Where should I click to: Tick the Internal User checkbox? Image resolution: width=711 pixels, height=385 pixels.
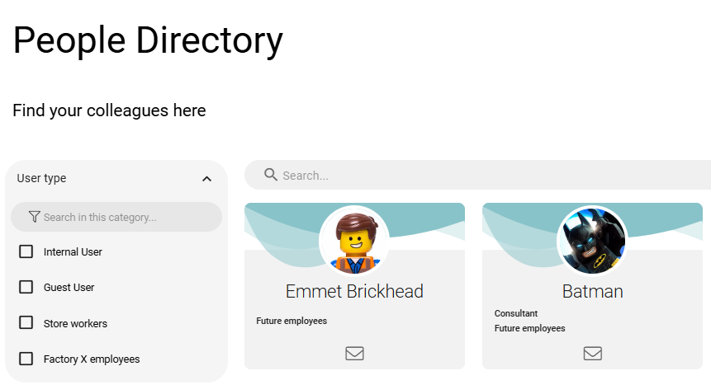click(x=26, y=251)
